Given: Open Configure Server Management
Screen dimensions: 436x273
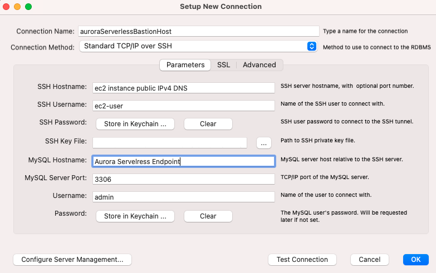Looking at the screenshot, I should coord(72,260).
